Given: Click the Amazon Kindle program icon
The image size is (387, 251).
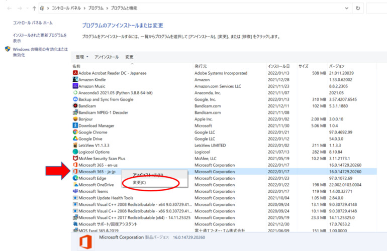Looking at the screenshot, I should [x=75, y=79].
